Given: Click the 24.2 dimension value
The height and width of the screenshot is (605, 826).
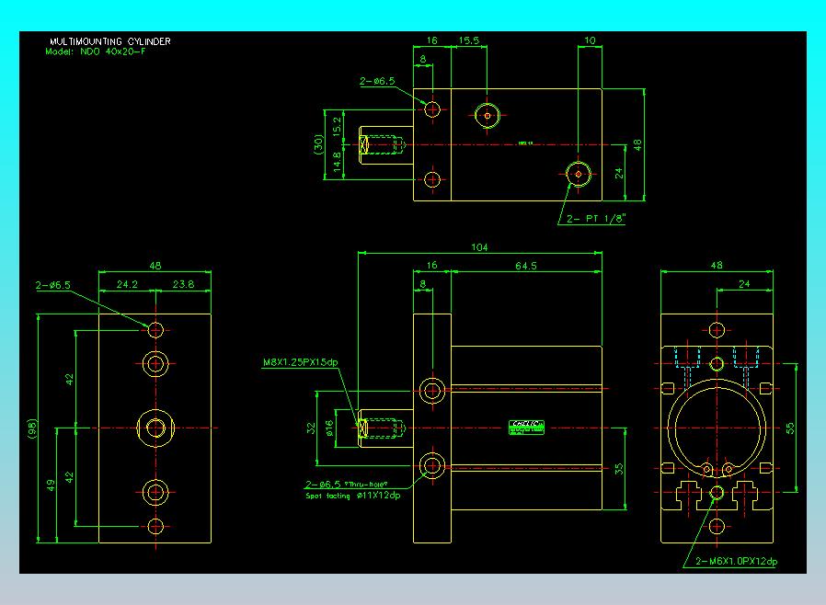Looking at the screenshot, I should [x=127, y=284].
